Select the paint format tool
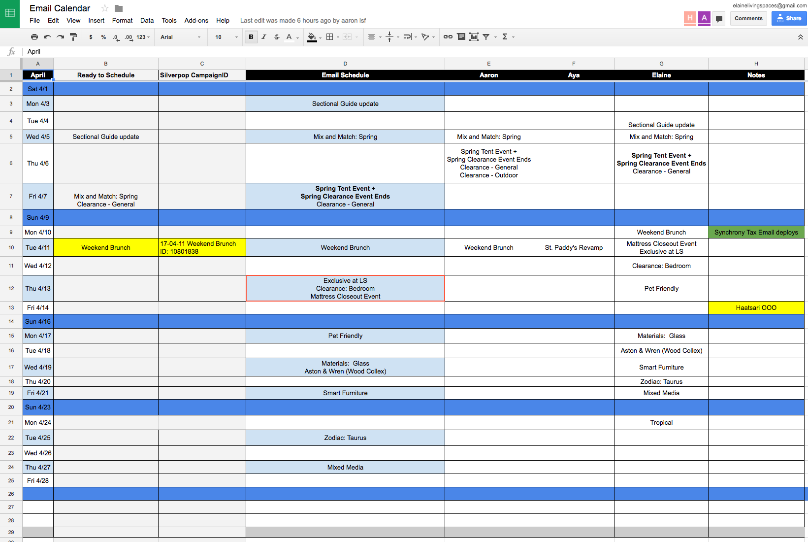 pyautogui.click(x=73, y=37)
